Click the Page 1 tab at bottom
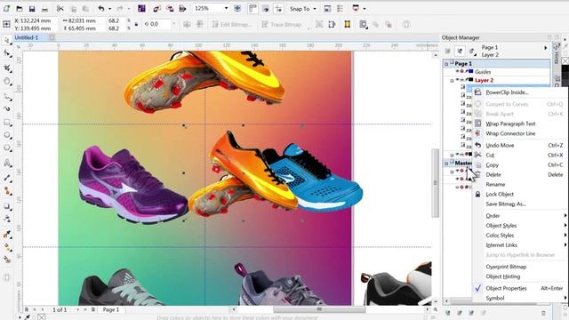 pos(110,310)
